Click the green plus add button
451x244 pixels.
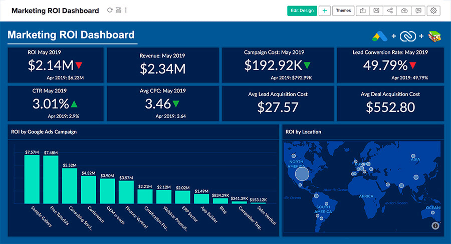click(x=324, y=10)
